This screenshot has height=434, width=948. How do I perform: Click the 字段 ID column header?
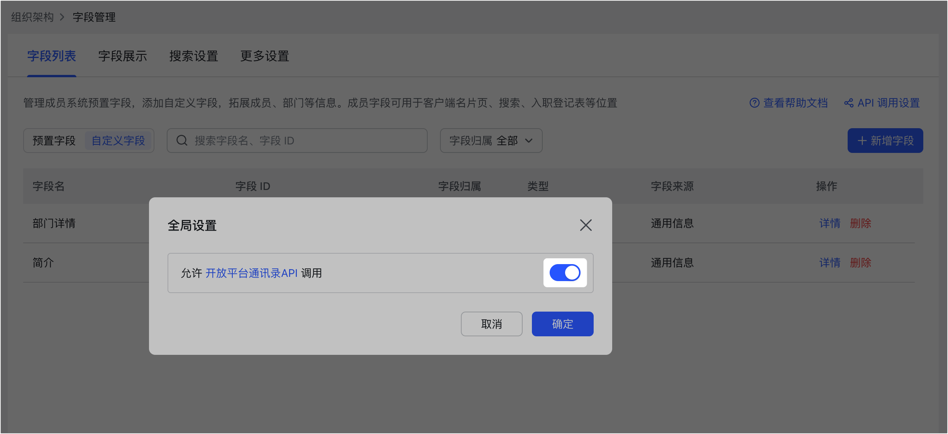pos(253,186)
